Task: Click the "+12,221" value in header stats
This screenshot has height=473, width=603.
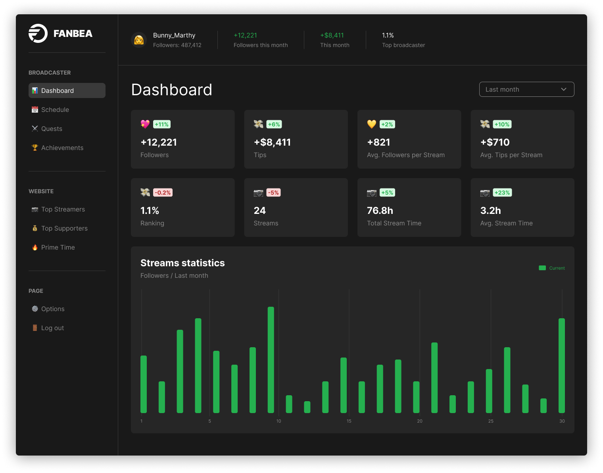Action: point(246,35)
